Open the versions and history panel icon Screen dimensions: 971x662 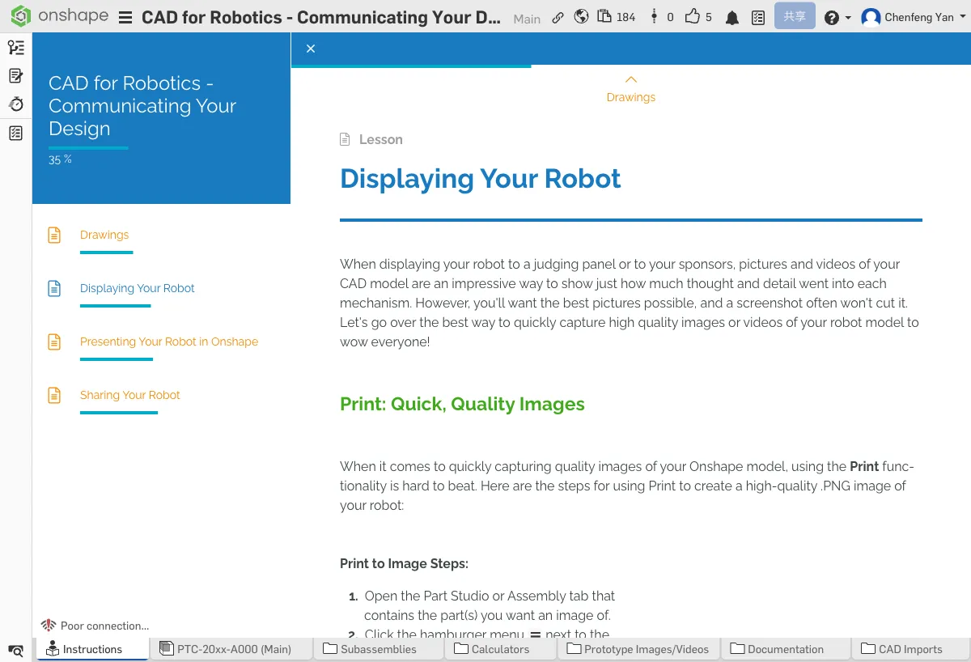pos(15,48)
